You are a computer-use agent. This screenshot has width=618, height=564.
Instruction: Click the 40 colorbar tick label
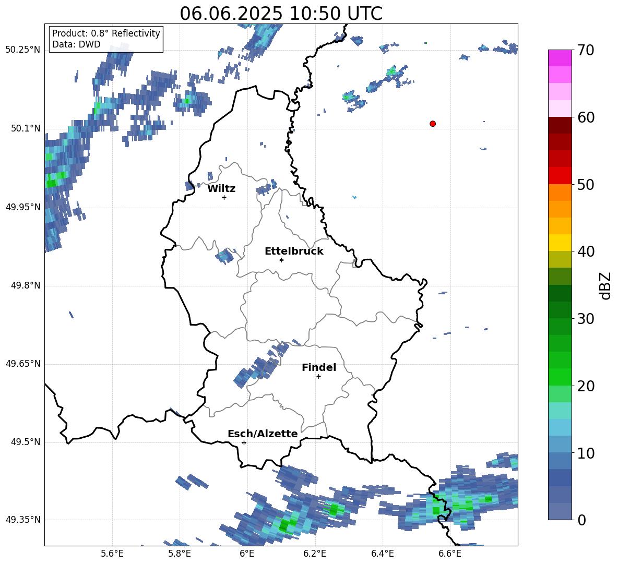coord(586,251)
